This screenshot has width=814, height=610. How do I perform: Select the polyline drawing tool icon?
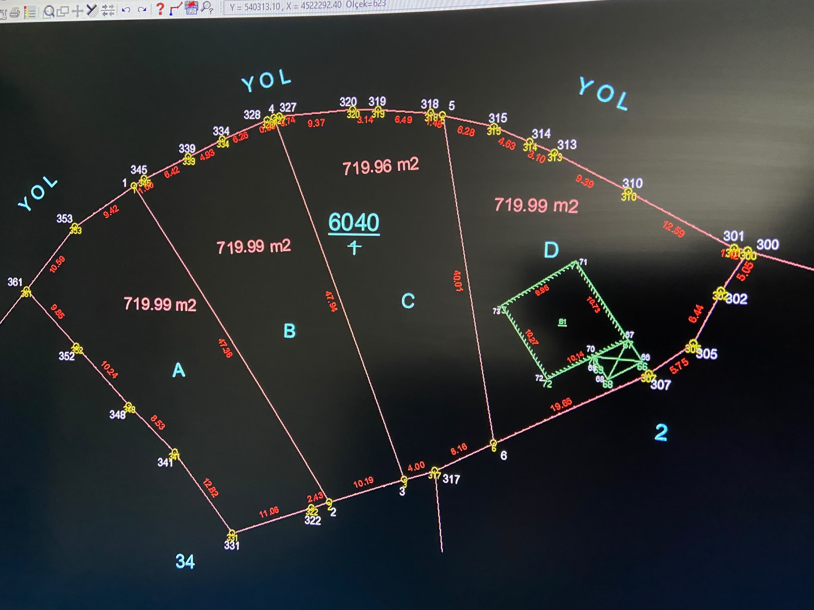175,8
